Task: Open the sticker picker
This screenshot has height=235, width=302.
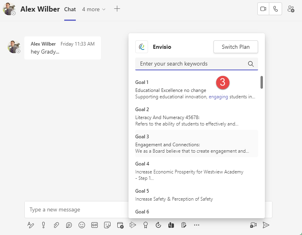Action: coord(107,225)
